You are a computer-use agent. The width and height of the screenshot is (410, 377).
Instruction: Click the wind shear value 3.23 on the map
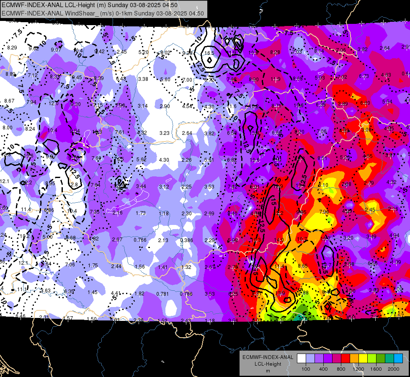point(165,133)
